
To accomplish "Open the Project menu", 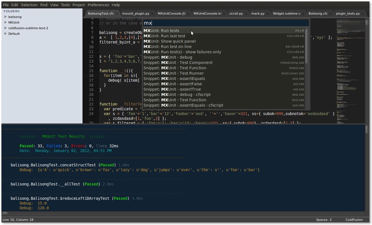I will point(78,5).
